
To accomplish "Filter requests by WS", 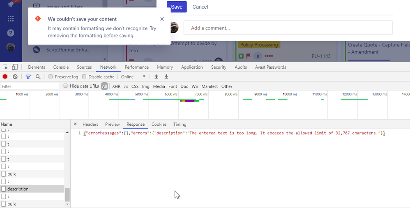I will [195, 86].
